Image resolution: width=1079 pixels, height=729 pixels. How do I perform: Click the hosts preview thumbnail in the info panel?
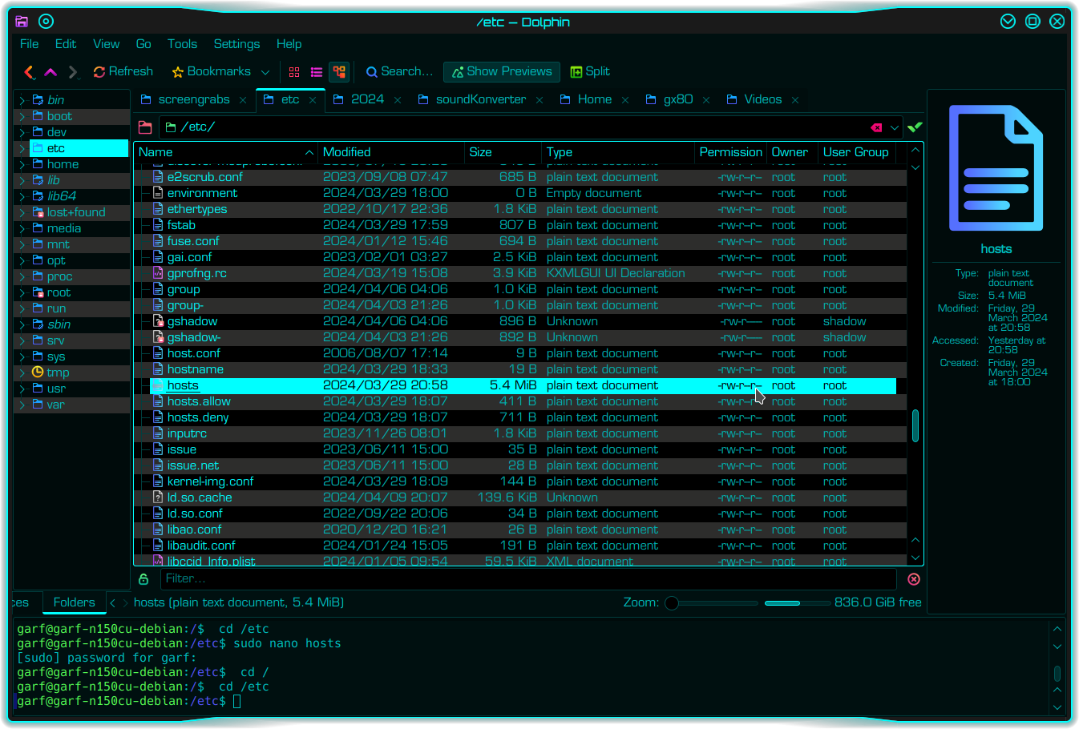tap(996, 168)
